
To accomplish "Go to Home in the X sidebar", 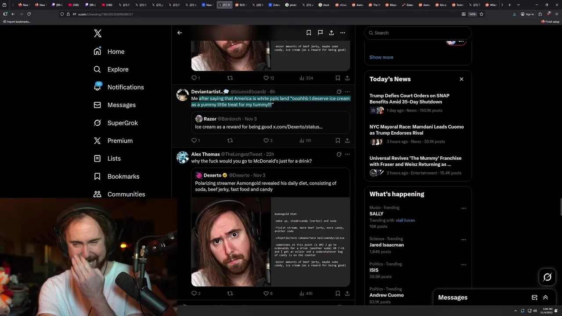I will pyautogui.click(x=109, y=51).
